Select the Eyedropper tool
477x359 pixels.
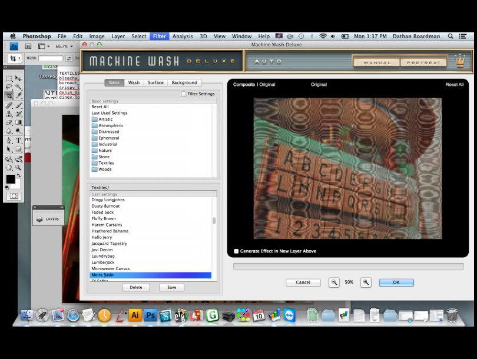point(19,96)
